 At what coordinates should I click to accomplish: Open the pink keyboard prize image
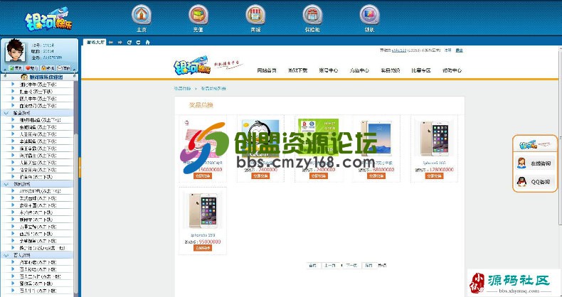[203, 139]
